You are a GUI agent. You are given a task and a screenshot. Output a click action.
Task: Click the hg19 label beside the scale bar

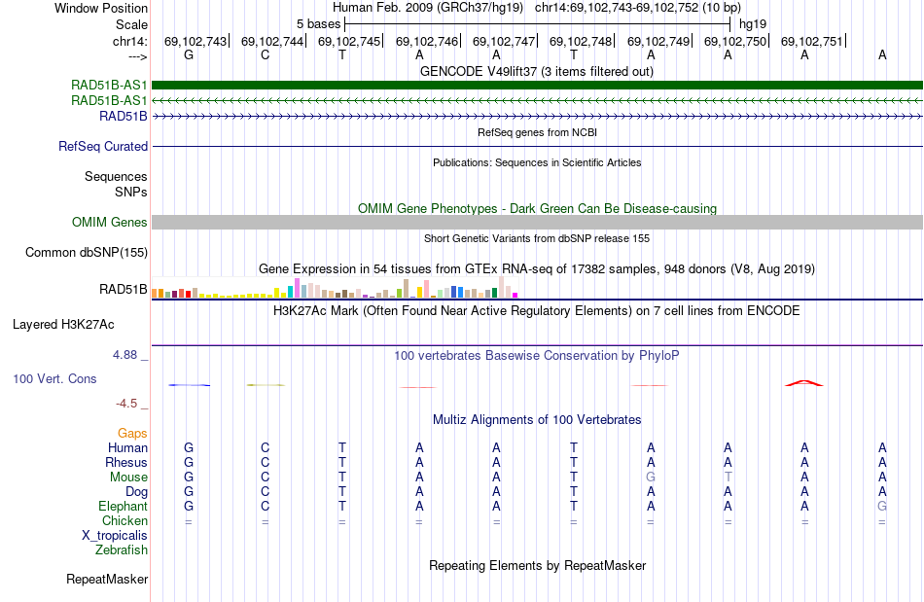(753, 24)
